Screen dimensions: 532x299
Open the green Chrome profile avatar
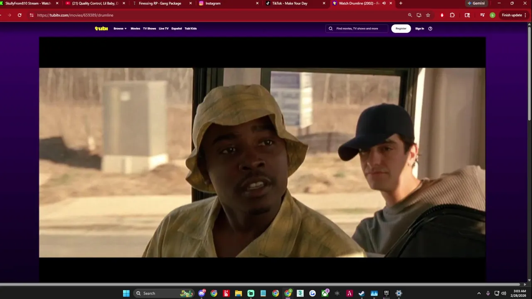coord(493,15)
